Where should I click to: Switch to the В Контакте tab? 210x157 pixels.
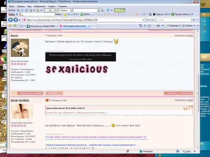42,26
